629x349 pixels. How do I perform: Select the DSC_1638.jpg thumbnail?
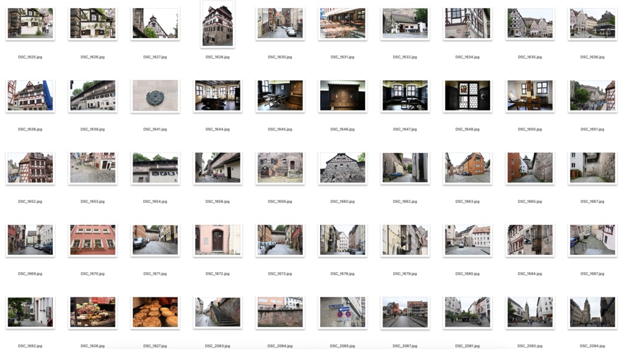coord(30,95)
